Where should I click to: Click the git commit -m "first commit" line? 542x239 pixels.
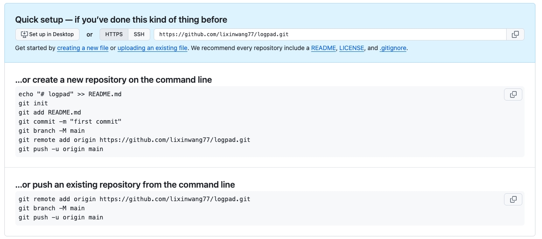pyautogui.click(x=70, y=121)
